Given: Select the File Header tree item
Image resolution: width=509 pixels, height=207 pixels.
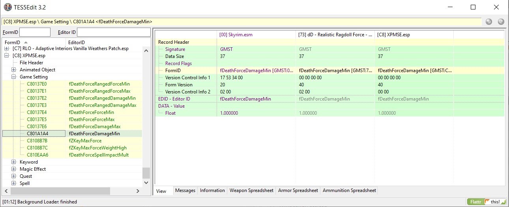Looking at the screenshot, I should 32,63.
